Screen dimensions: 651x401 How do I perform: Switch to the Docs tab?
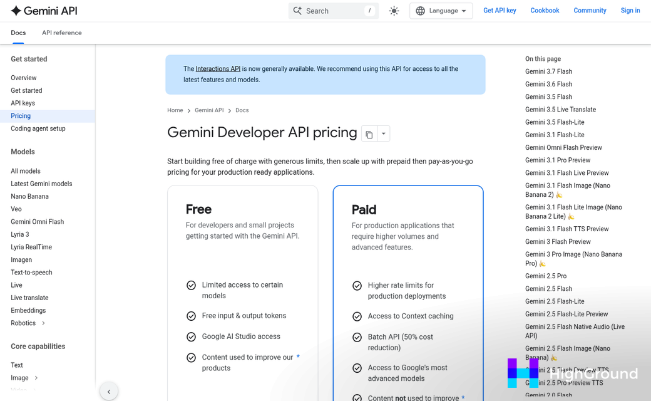tap(18, 33)
